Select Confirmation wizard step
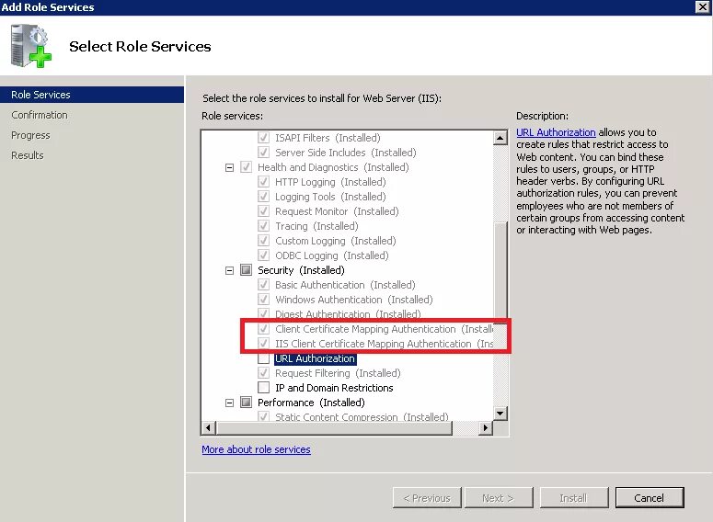713x522 pixels. (40, 115)
